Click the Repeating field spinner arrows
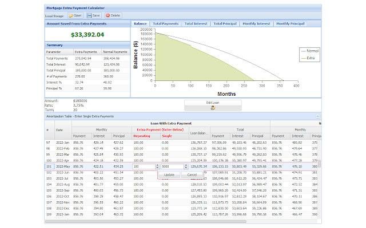 coord(157,167)
